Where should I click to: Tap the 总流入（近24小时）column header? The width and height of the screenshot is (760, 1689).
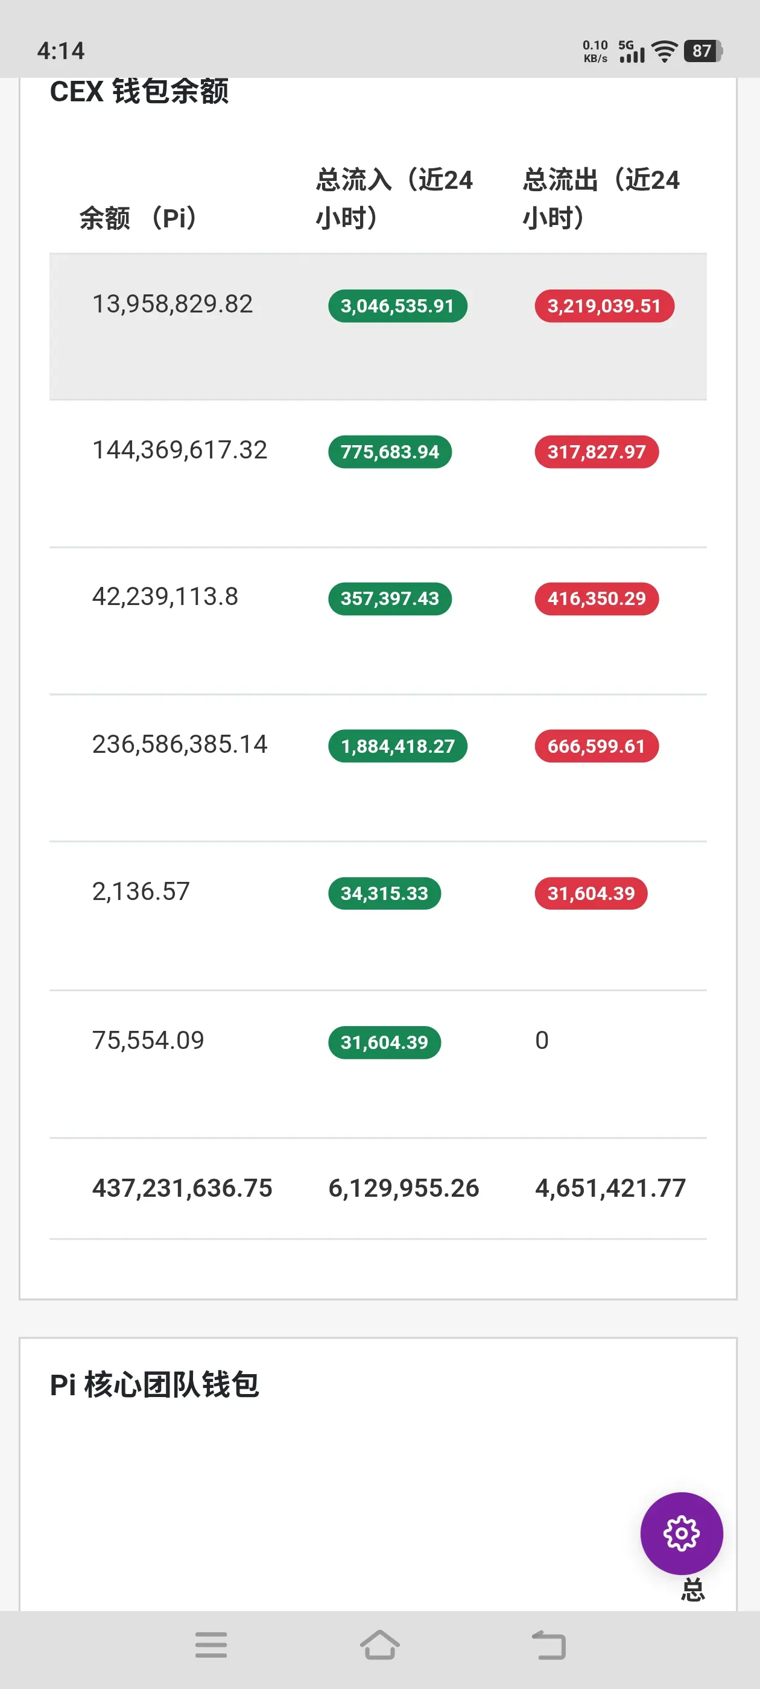pyautogui.click(x=394, y=198)
